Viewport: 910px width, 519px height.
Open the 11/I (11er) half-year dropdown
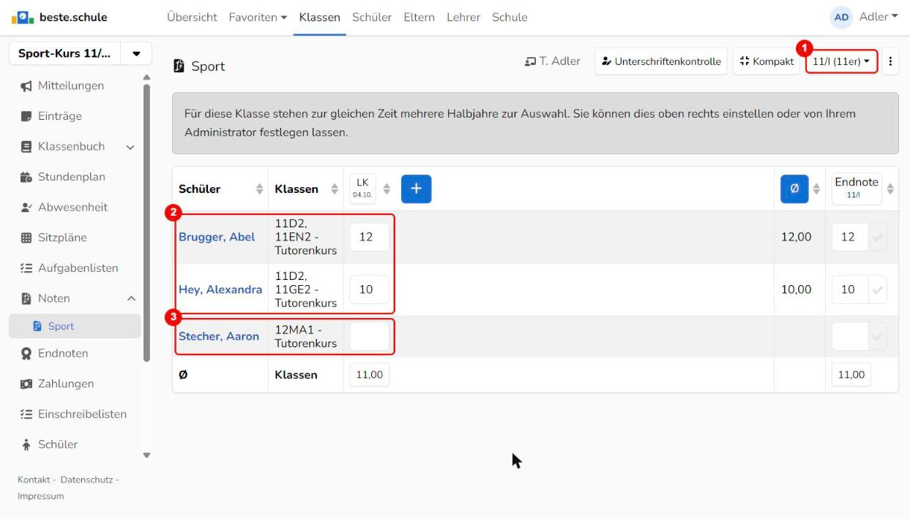[842, 61]
